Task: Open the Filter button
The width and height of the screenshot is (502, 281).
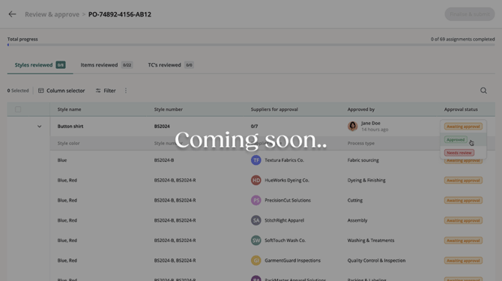Action: 106,91
